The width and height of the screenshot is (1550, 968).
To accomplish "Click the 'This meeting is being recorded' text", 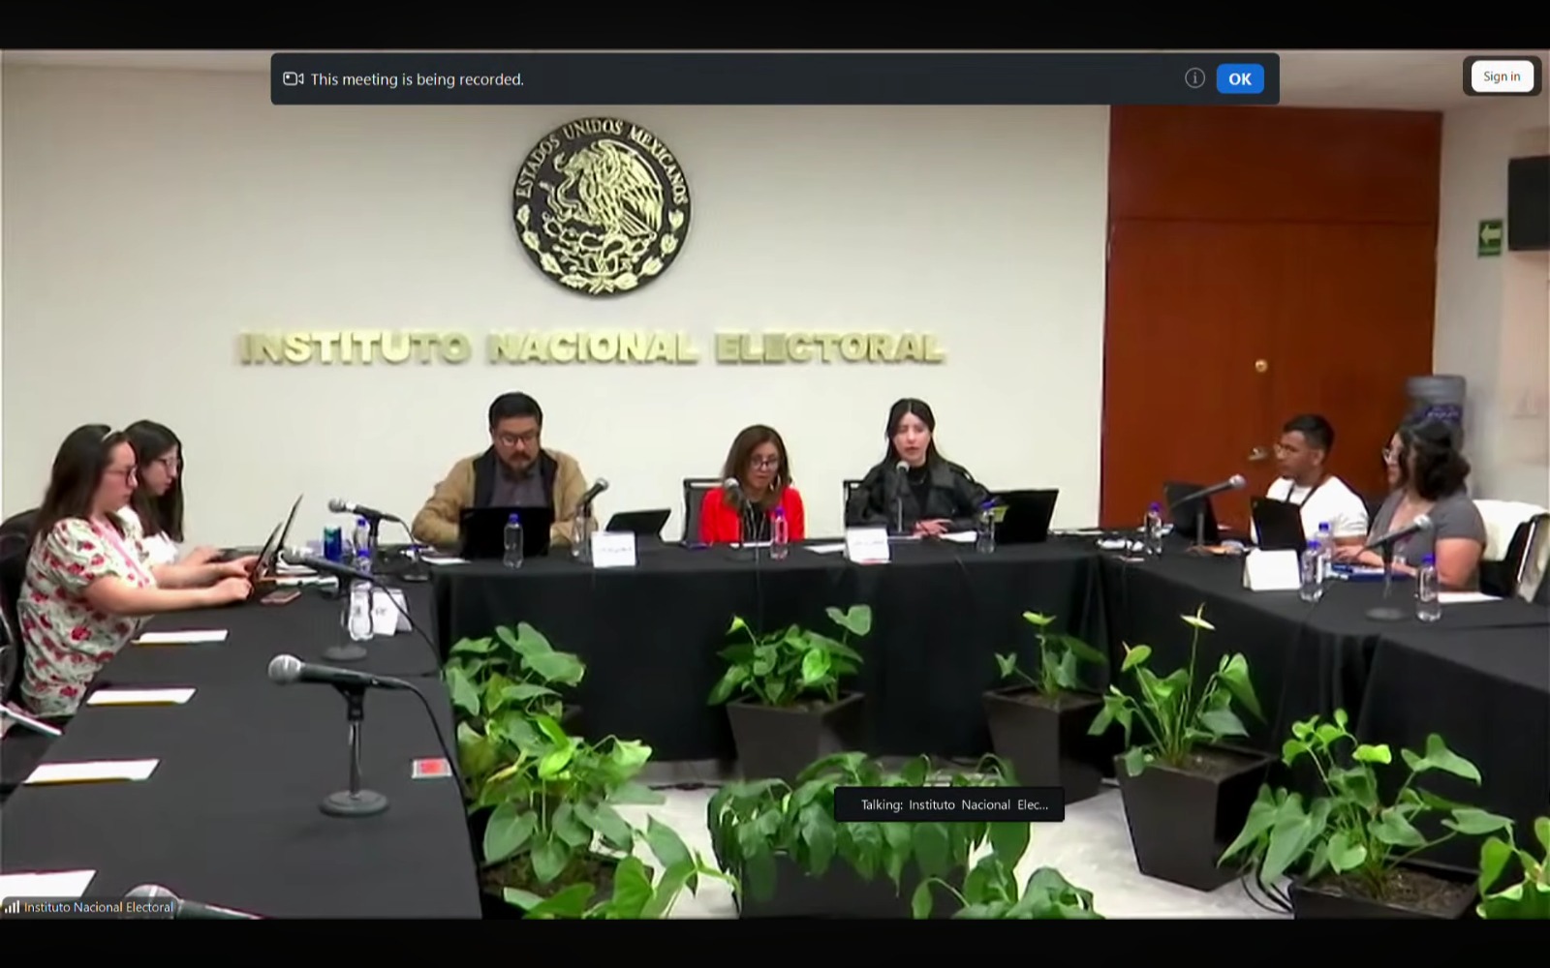I will point(417,79).
